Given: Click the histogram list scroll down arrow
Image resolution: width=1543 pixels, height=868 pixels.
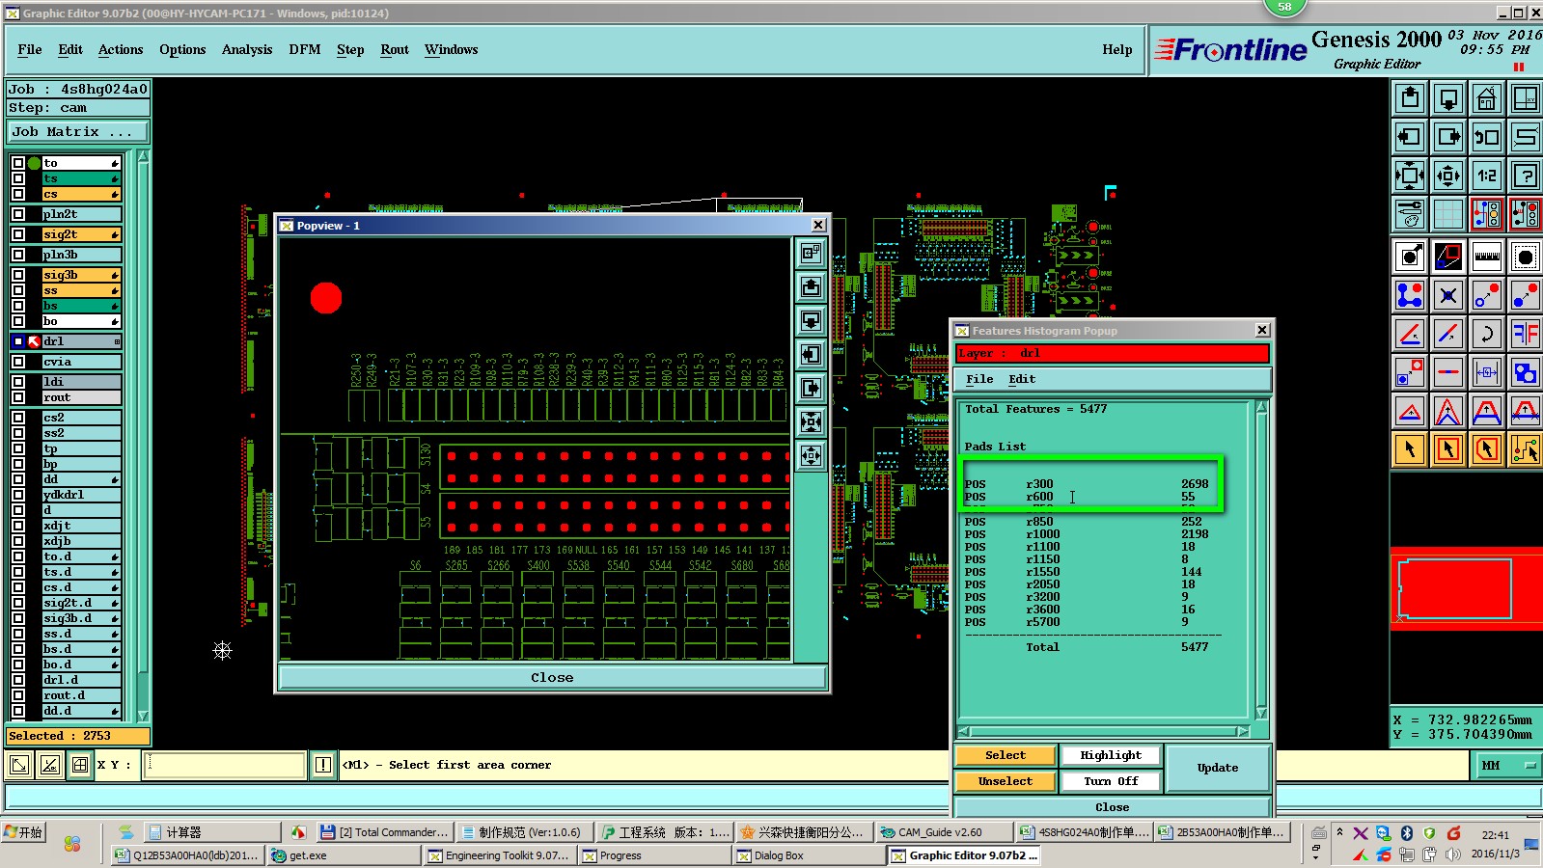Looking at the screenshot, I should pyautogui.click(x=1261, y=713).
